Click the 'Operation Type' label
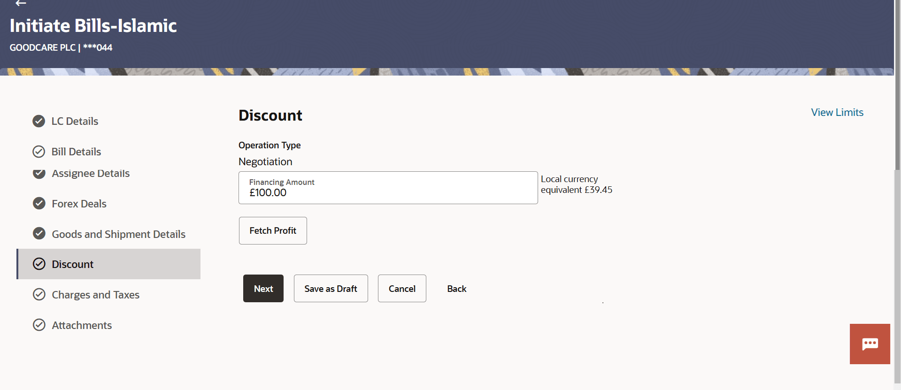Image resolution: width=901 pixels, height=390 pixels. (270, 145)
